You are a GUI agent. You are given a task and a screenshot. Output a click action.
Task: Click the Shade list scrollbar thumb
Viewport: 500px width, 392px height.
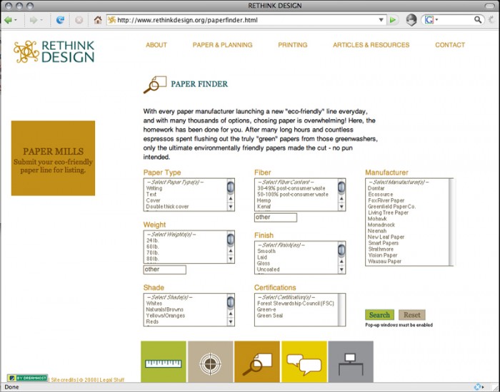tap(231, 302)
